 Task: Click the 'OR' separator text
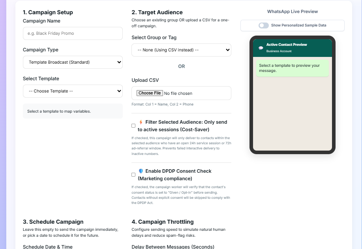coord(182,66)
